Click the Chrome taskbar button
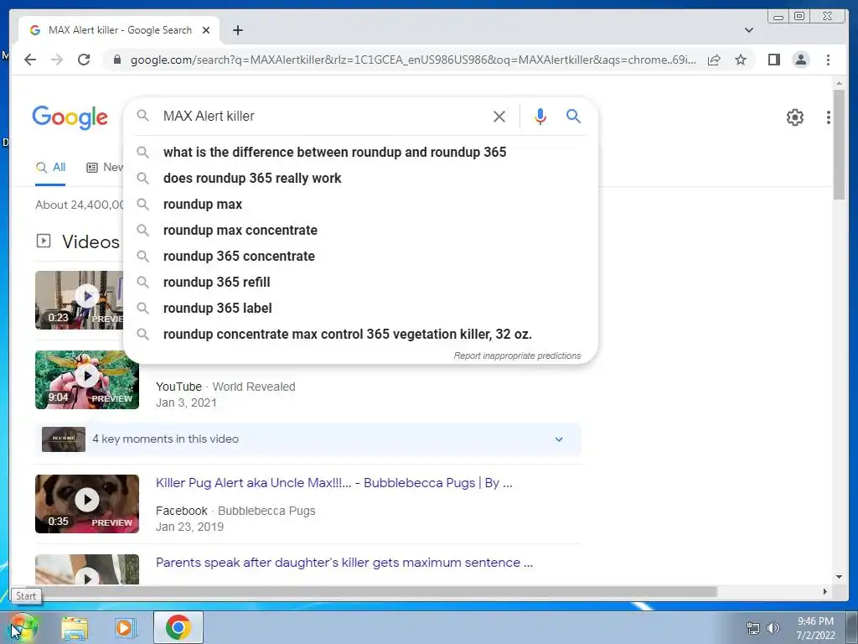The image size is (858, 644). [x=178, y=627]
